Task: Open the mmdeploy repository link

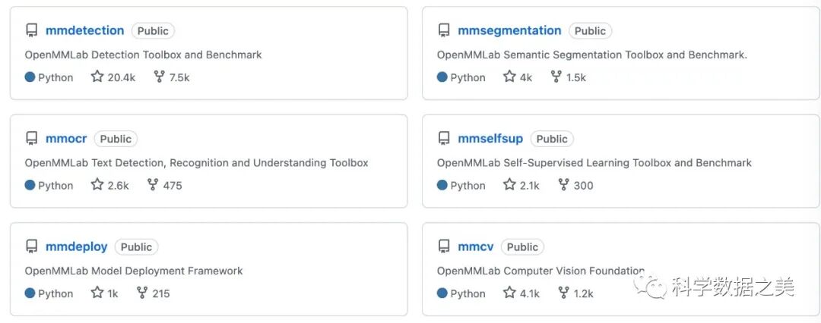Action: click(x=76, y=247)
